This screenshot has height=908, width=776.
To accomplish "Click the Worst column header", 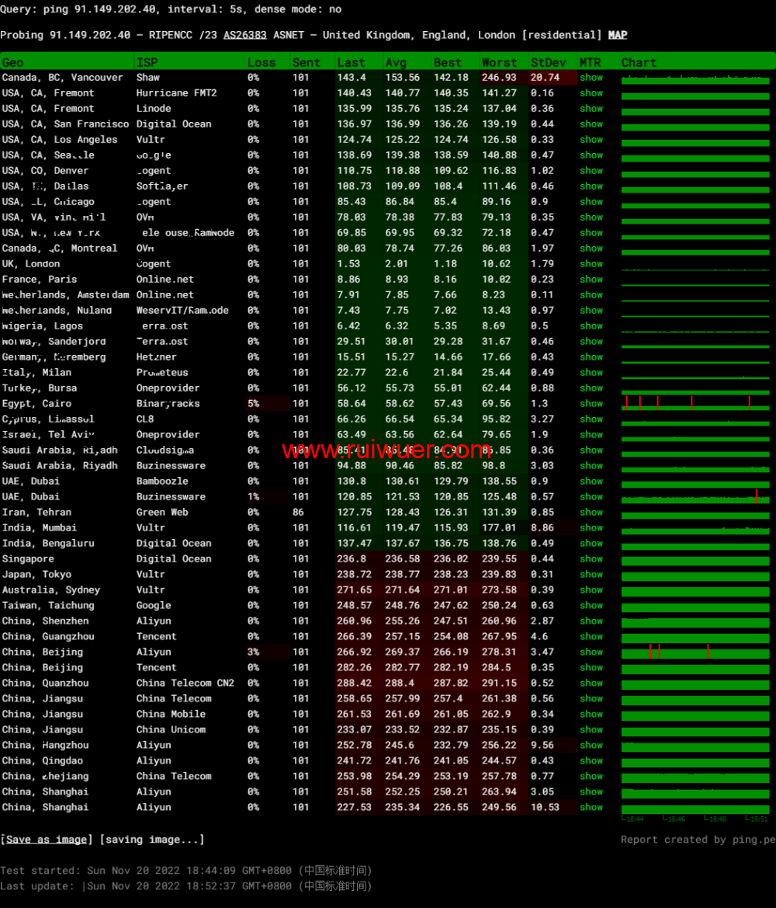I will click(x=499, y=62).
